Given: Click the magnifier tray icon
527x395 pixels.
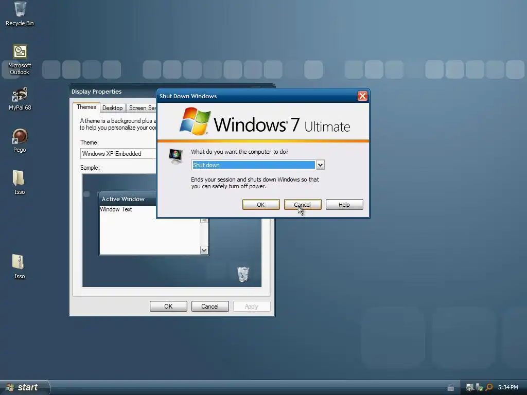Looking at the screenshot, I should 489,387.
